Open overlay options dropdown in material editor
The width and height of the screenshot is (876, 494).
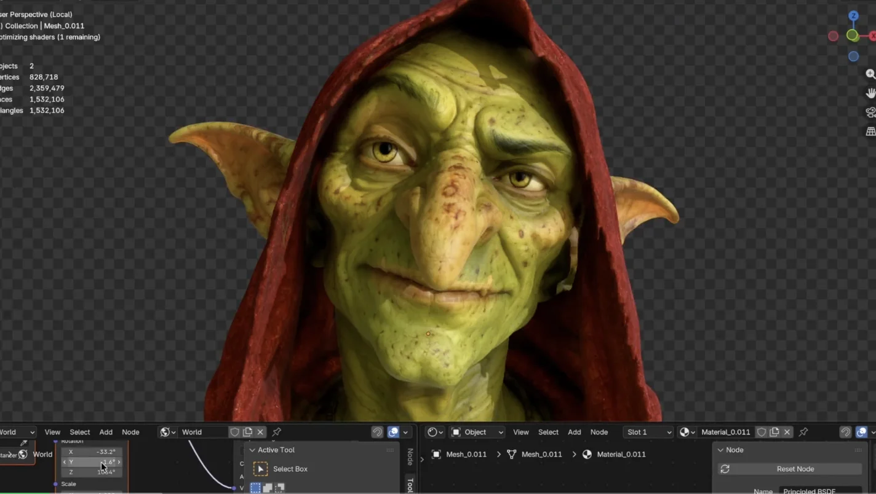(x=873, y=432)
